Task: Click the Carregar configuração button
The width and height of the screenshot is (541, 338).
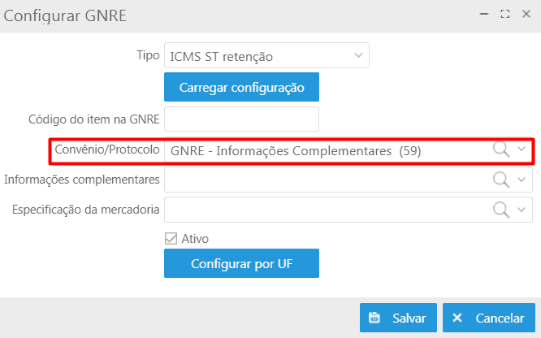Action: [241, 87]
